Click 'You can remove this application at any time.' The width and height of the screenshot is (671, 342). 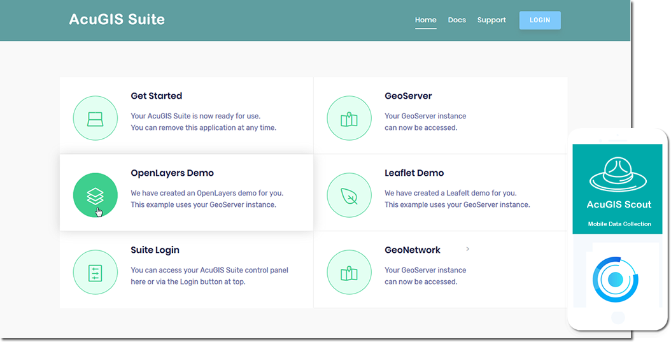pos(203,127)
